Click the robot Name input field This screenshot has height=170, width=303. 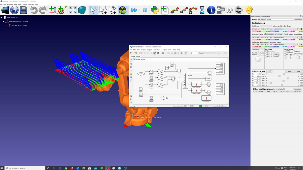pyautogui.click(x=275, y=20)
